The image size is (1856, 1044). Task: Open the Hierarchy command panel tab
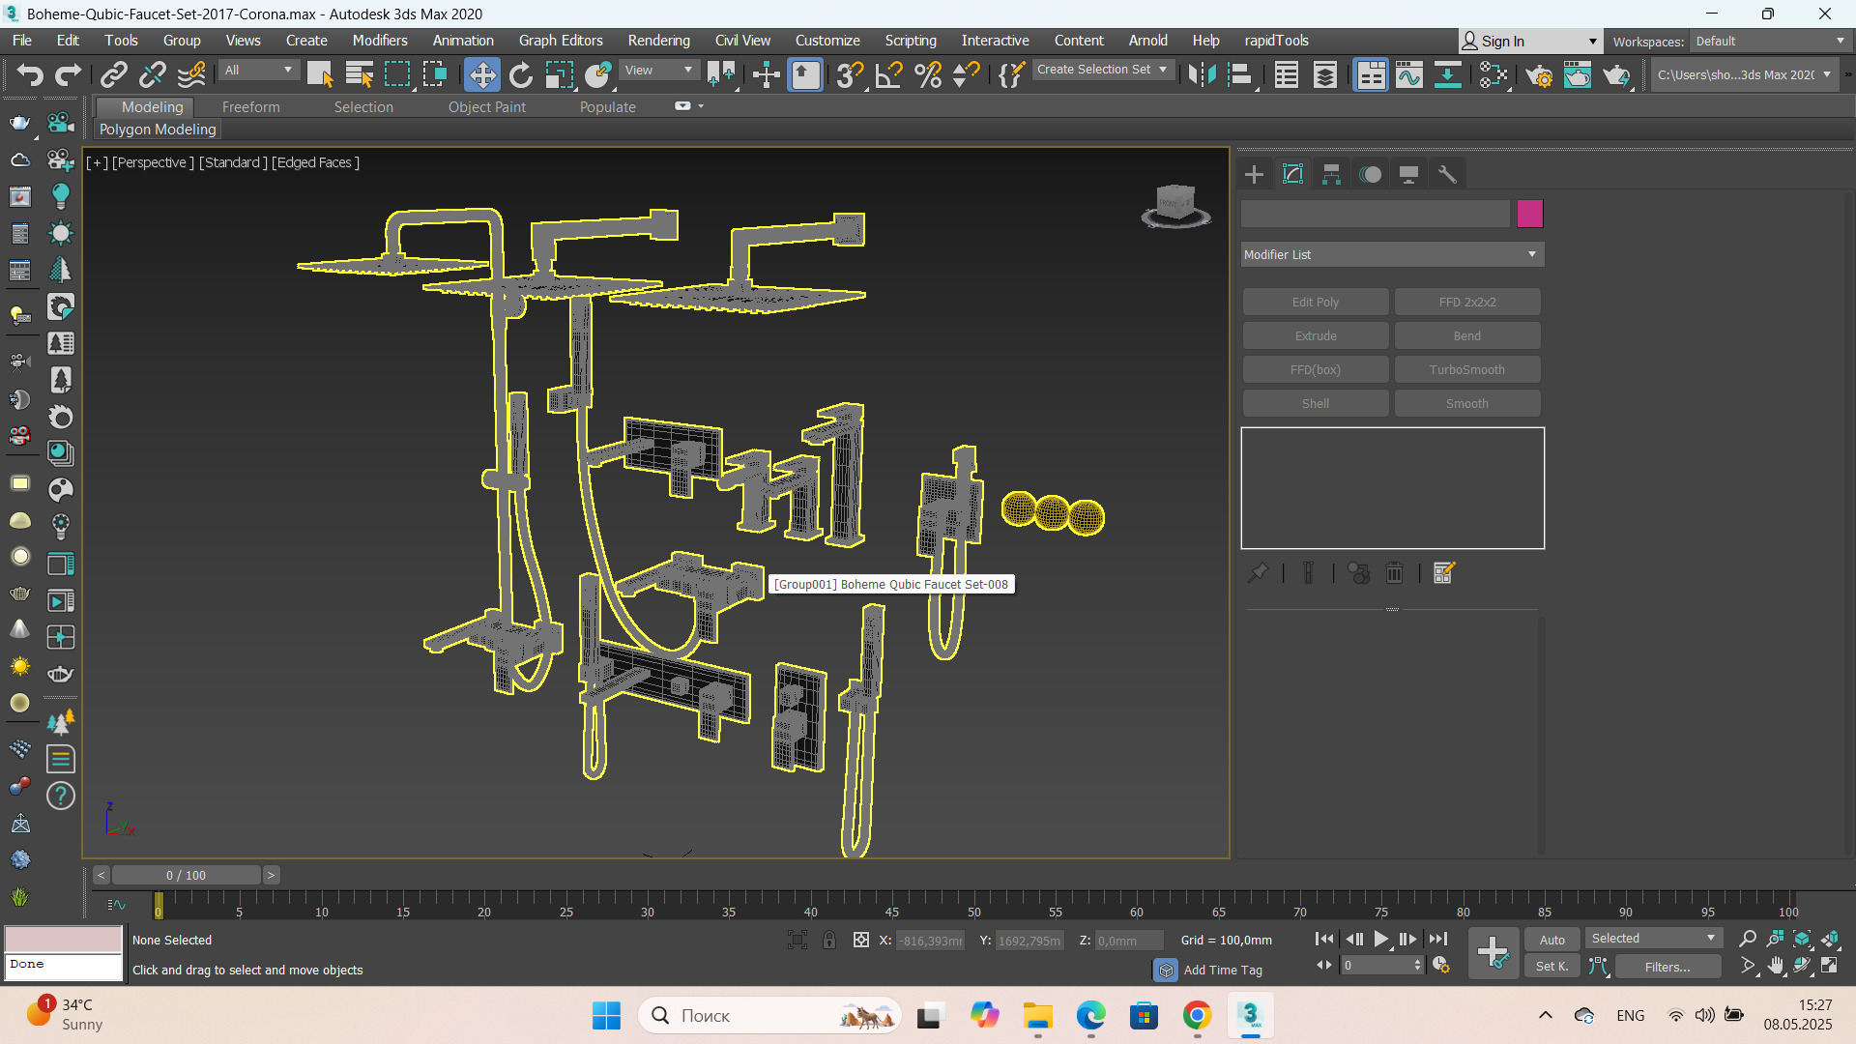(x=1331, y=174)
